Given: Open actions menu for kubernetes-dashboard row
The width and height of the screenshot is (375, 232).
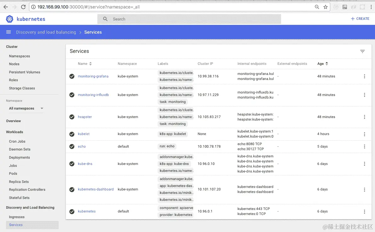Looking at the screenshot, I should 364,190.
